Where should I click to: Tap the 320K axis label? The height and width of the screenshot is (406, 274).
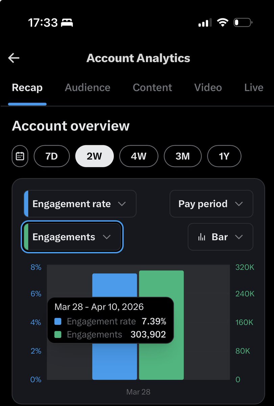245,267
